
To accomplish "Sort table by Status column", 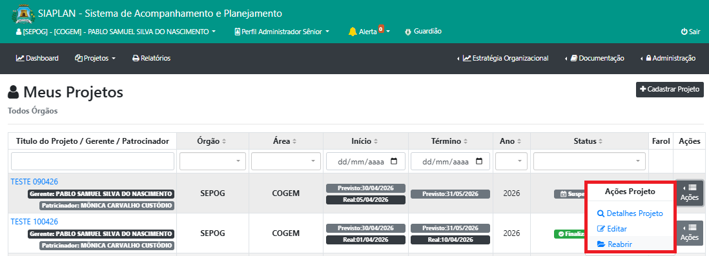I will coord(589,141).
